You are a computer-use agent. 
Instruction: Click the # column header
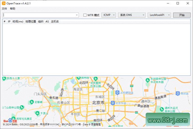[x=5, y=21]
